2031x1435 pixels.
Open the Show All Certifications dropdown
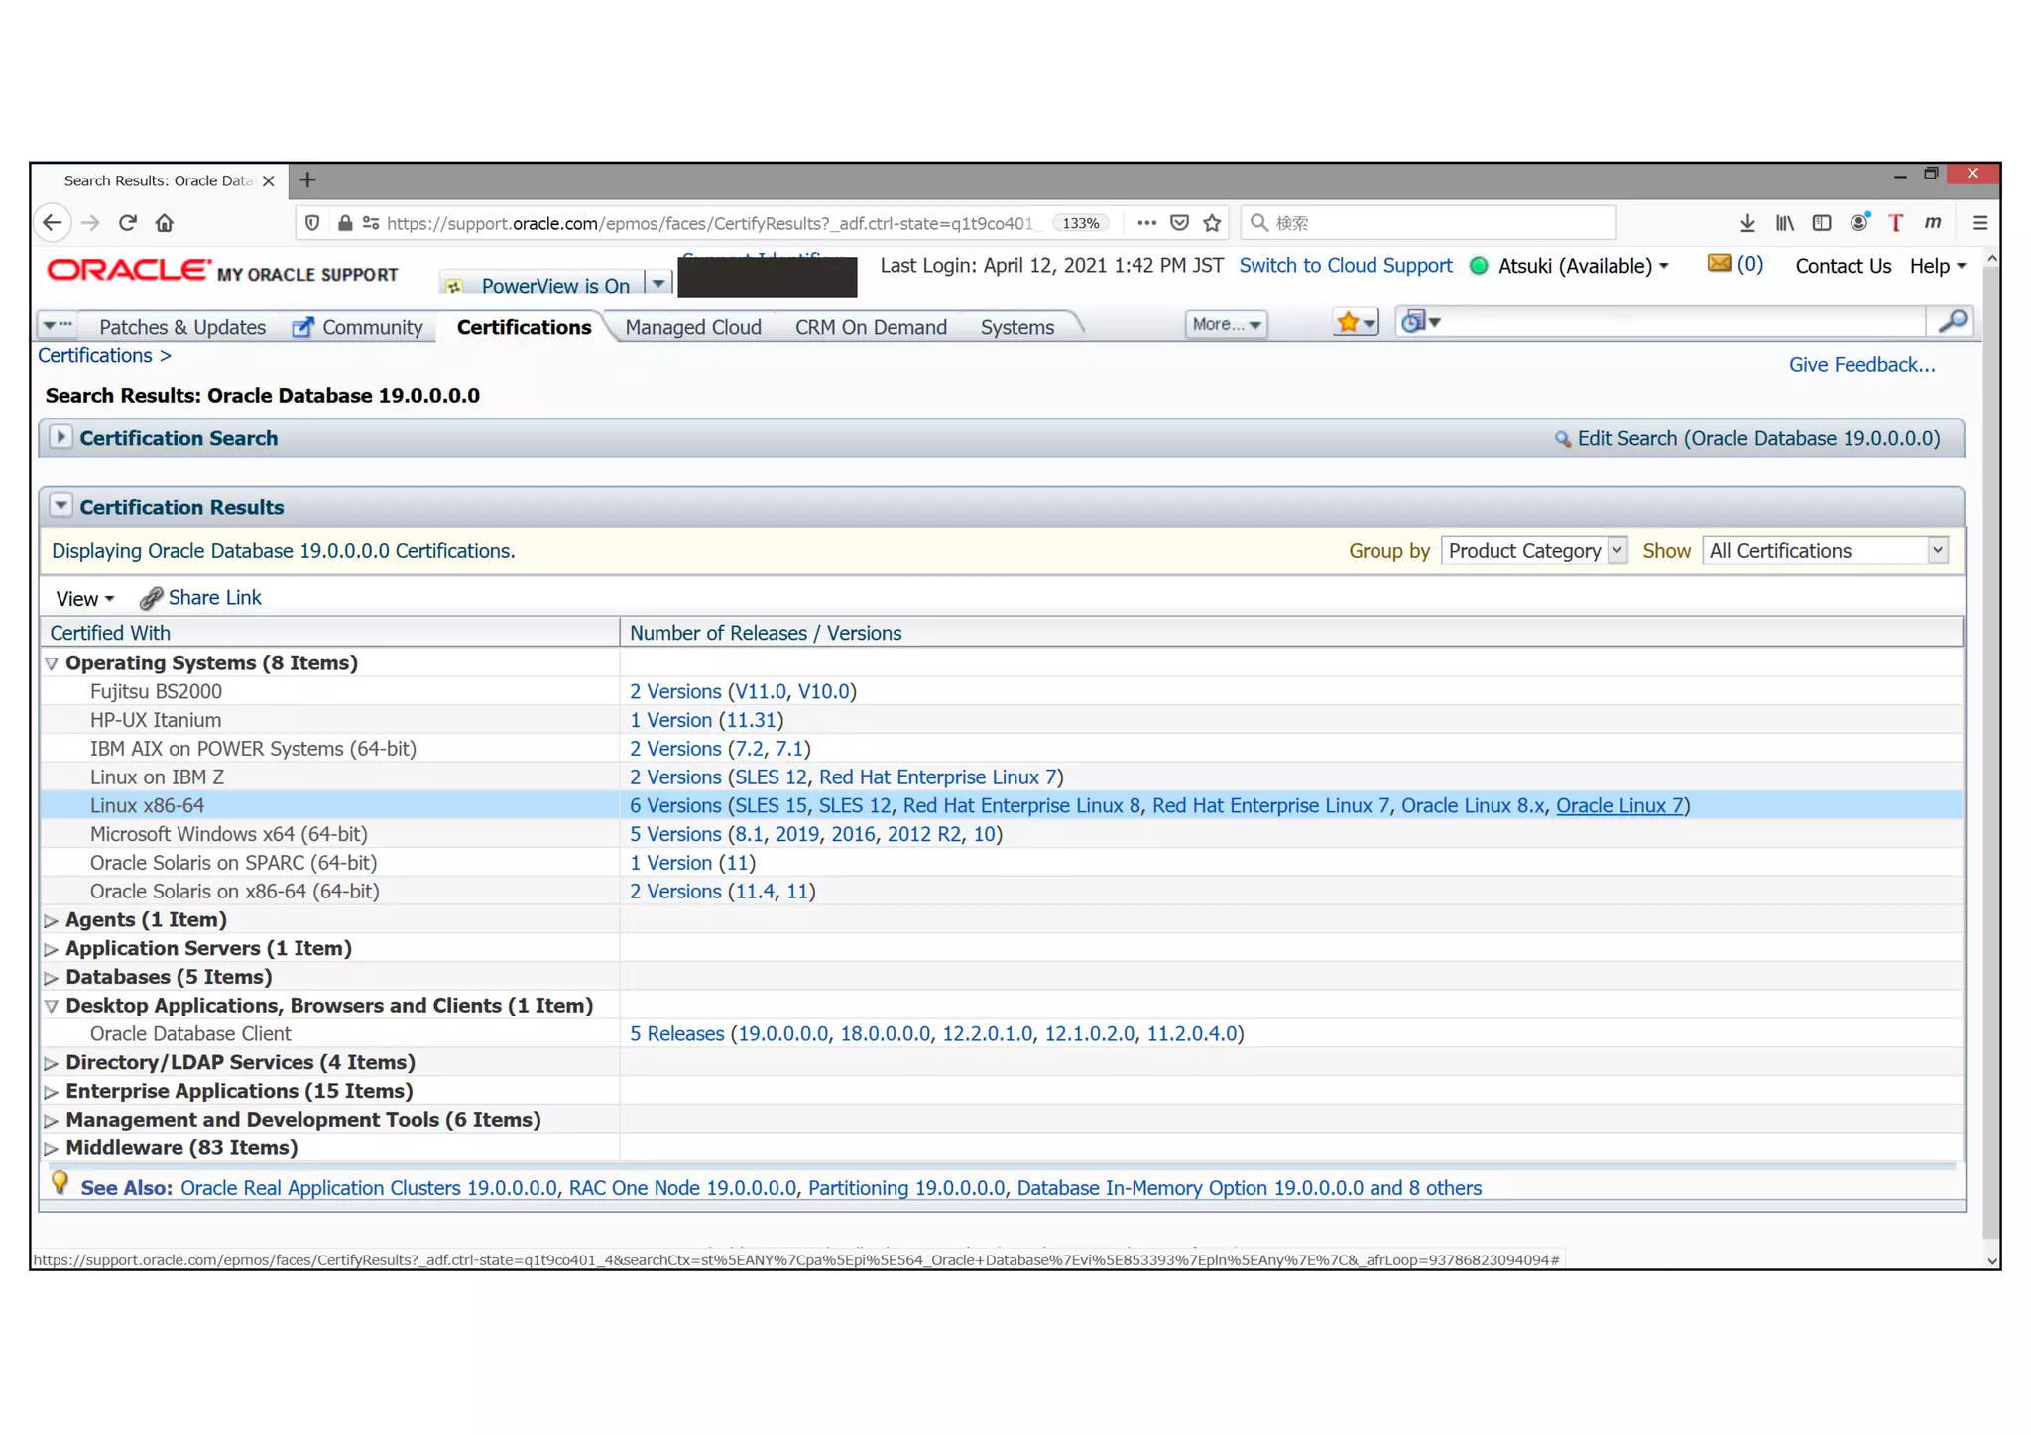tap(1825, 550)
